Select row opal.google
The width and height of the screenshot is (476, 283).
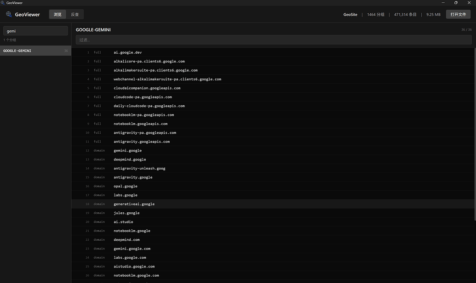[273, 186]
